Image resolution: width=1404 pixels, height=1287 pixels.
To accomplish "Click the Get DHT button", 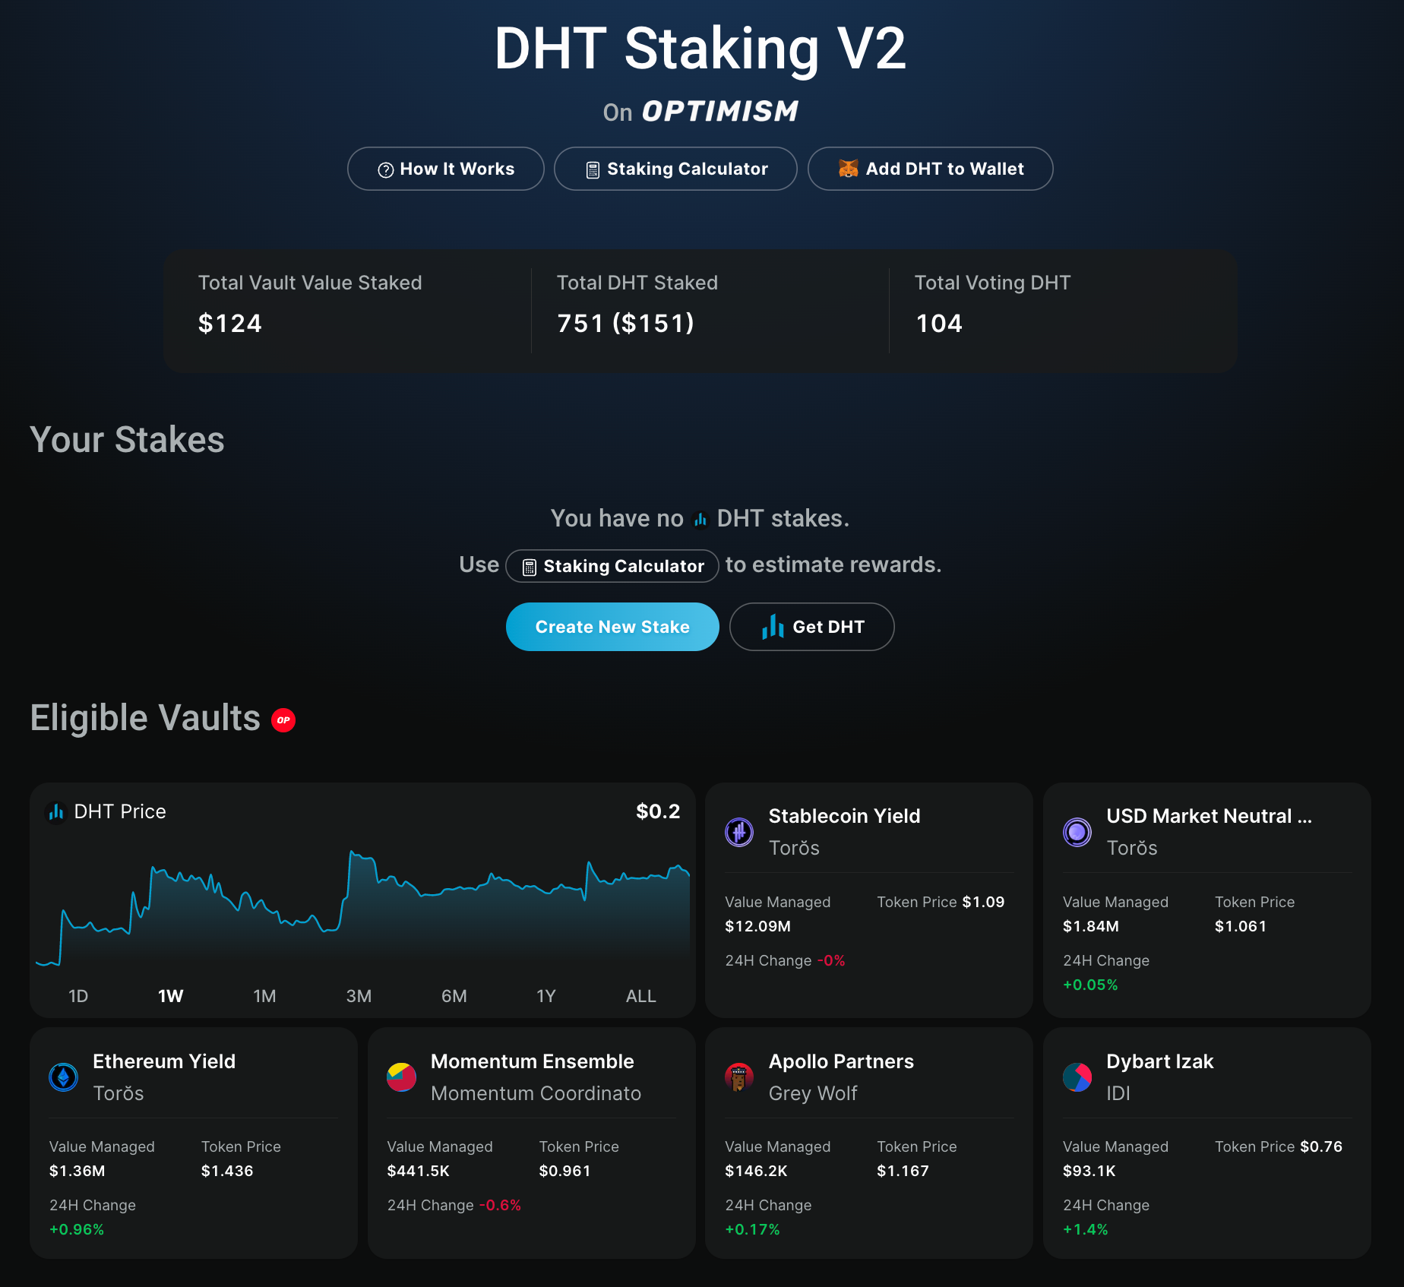I will click(811, 627).
